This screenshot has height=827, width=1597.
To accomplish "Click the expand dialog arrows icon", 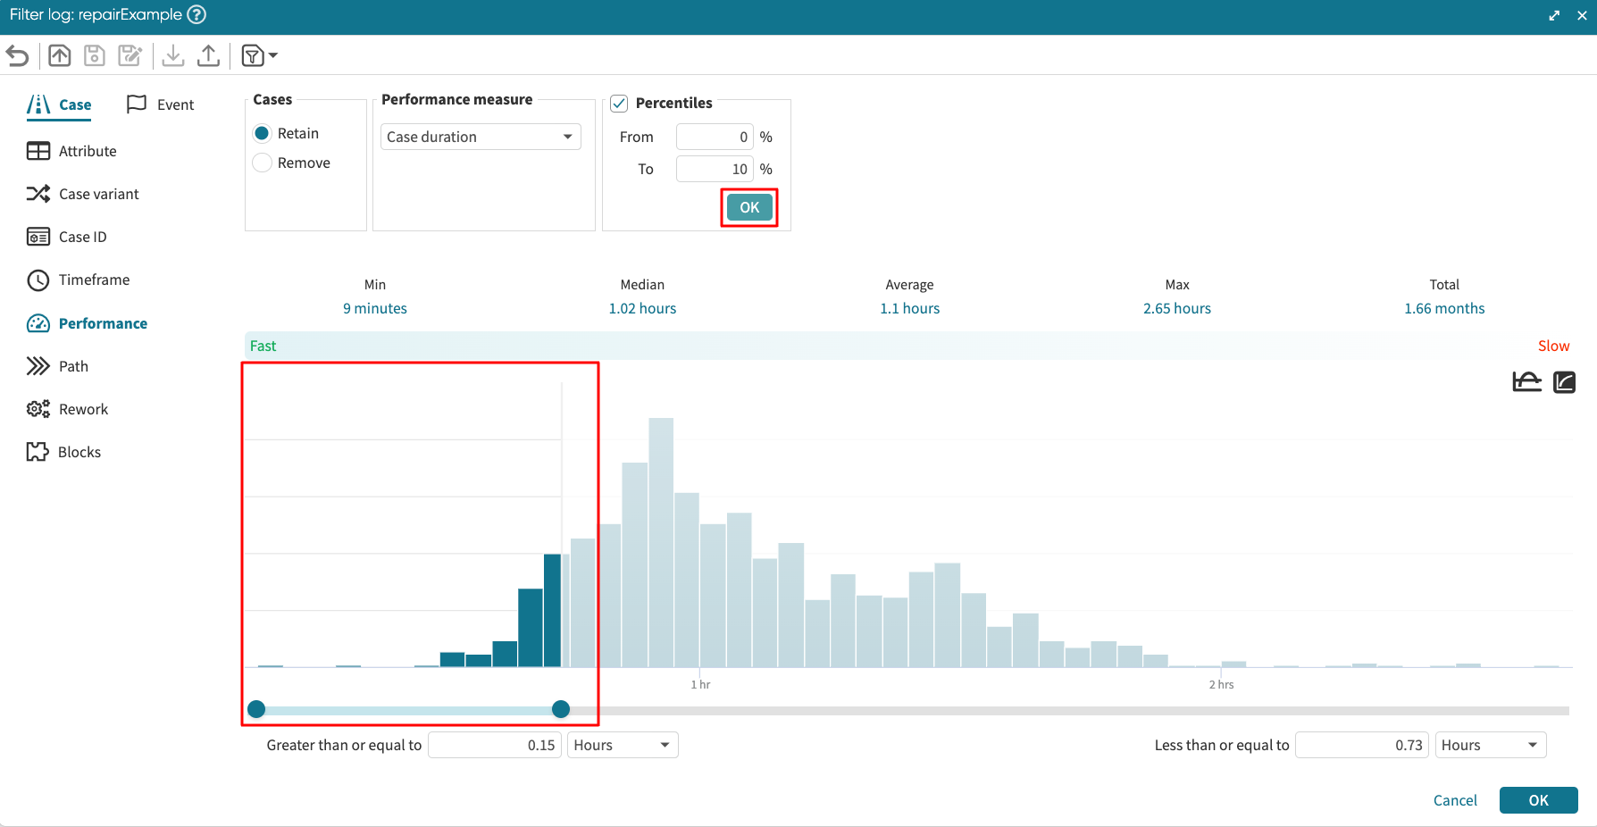I will pyautogui.click(x=1554, y=15).
